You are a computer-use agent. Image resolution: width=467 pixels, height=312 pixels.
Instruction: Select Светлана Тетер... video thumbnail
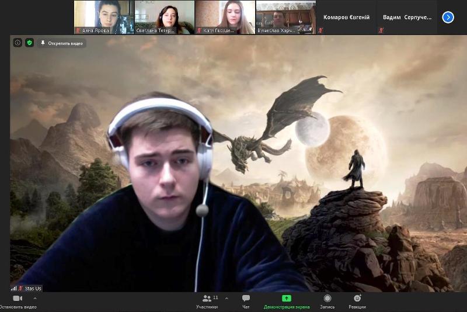click(165, 18)
